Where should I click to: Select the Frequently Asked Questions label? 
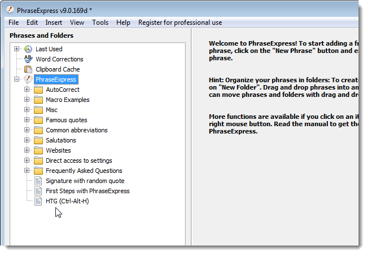point(84,171)
